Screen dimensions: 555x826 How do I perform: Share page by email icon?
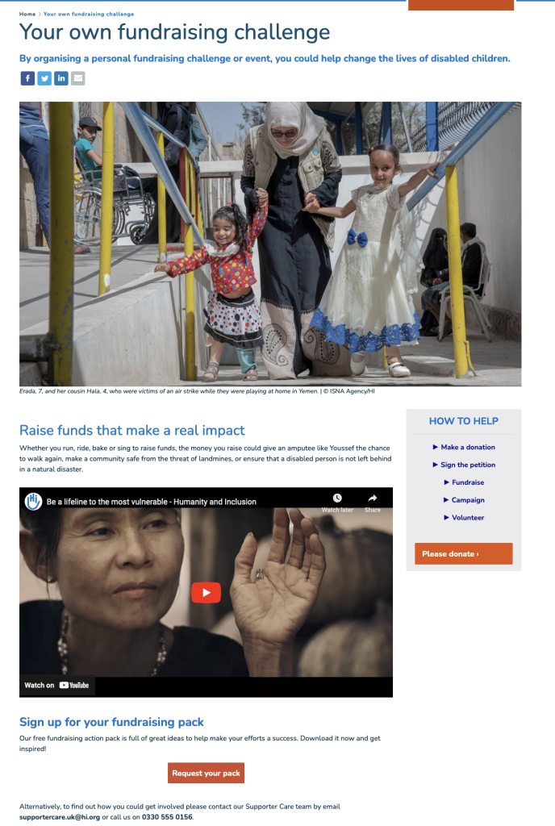78,78
